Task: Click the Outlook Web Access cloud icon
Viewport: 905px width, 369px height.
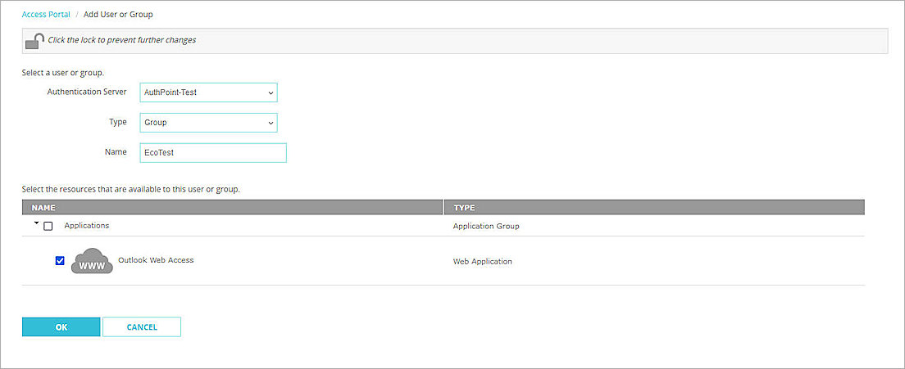Action: [92, 261]
